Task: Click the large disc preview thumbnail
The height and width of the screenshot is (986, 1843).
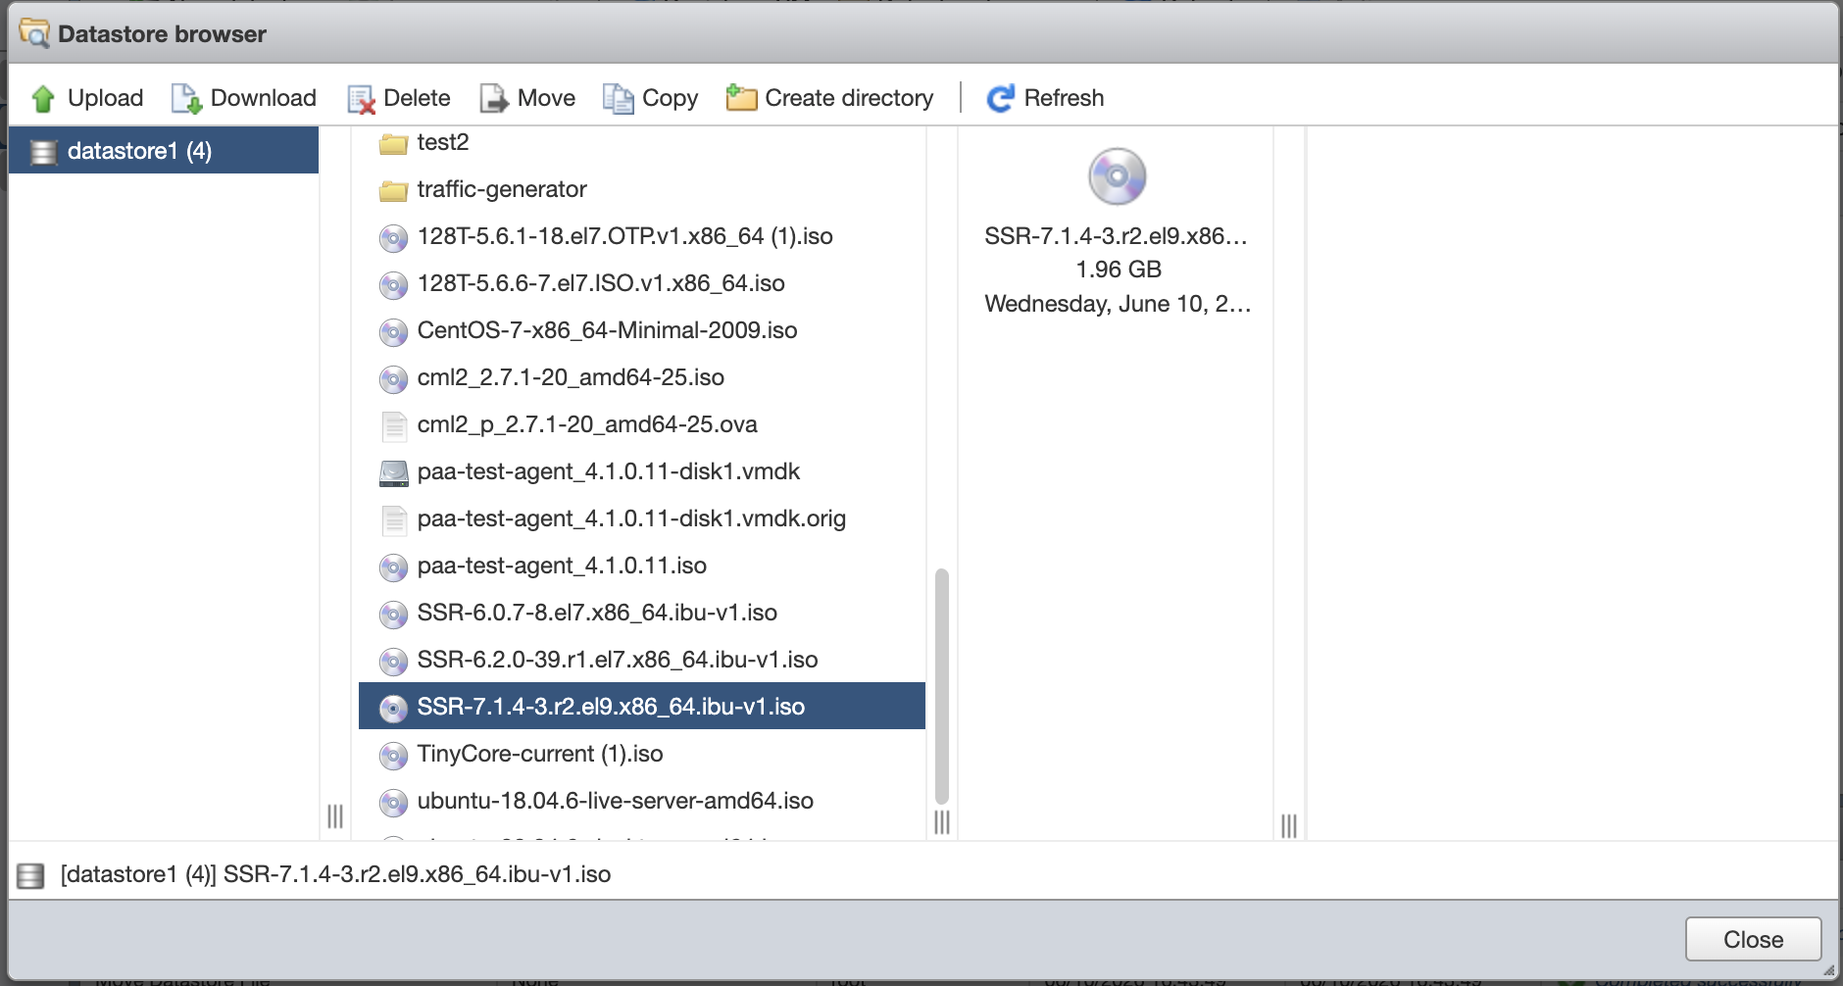Action: (1118, 176)
